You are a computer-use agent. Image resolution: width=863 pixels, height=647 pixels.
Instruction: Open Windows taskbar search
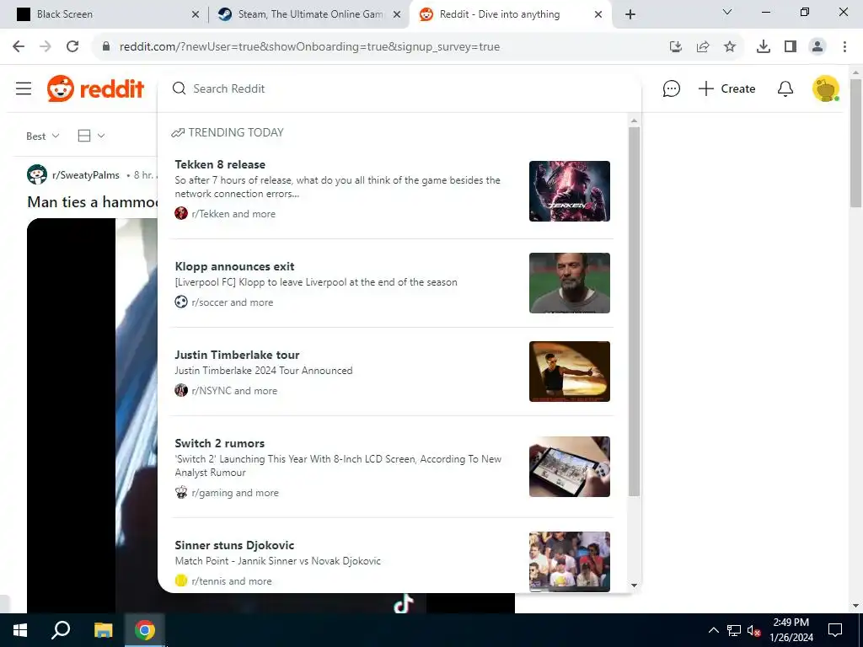click(61, 630)
